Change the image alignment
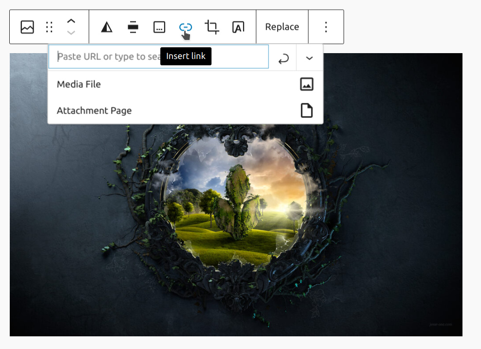The width and height of the screenshot is (481, 349). (133, 27)
